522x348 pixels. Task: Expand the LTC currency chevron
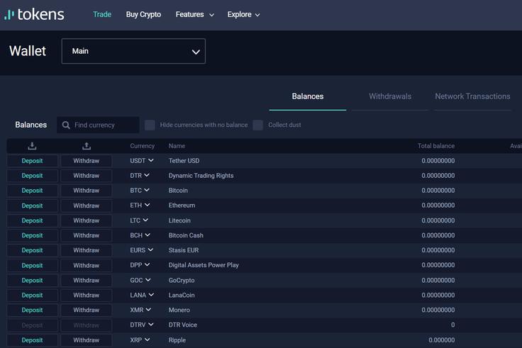[145, 220]
